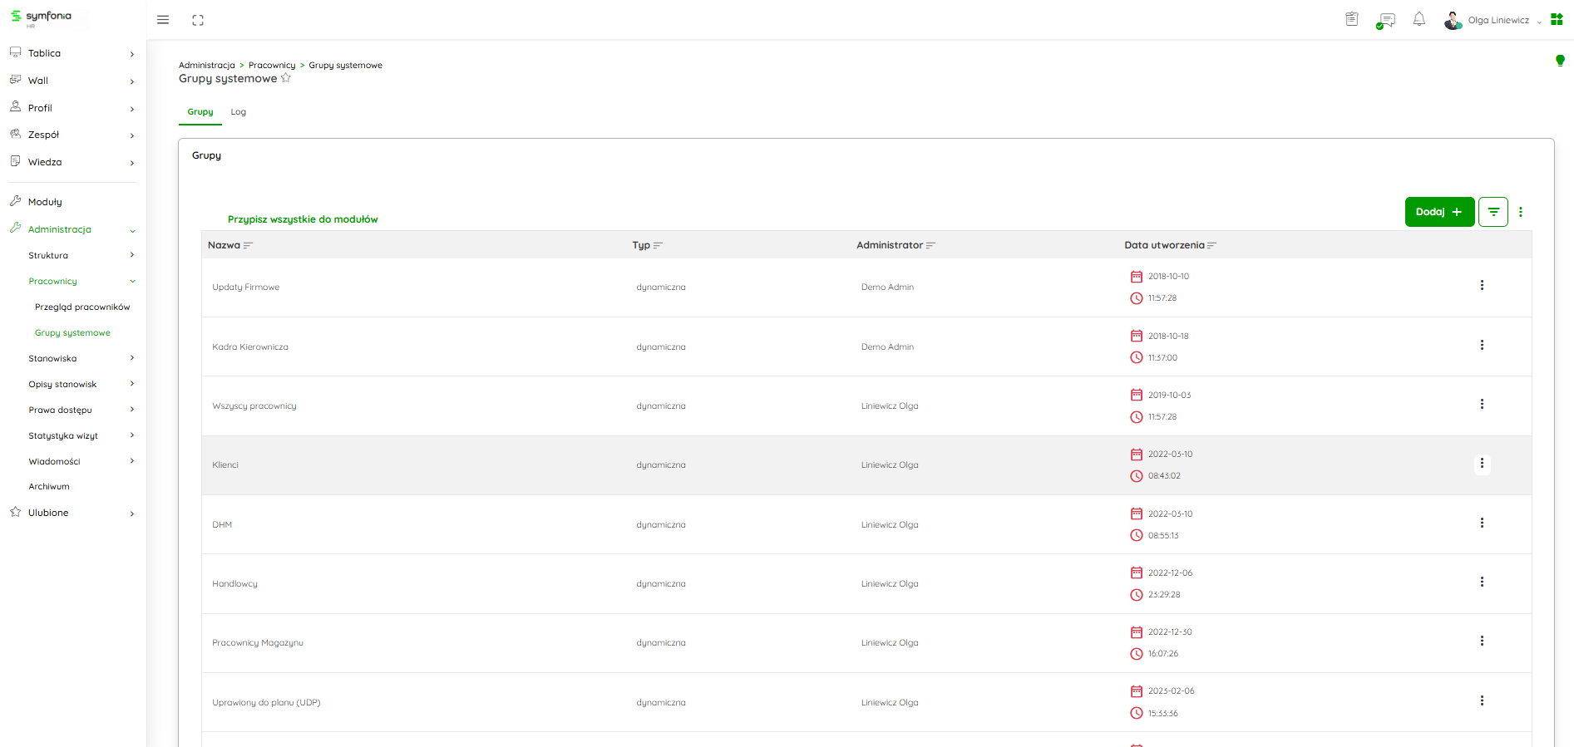Open user dropdown next to Olga Liniewicz

click(1539, 21)
